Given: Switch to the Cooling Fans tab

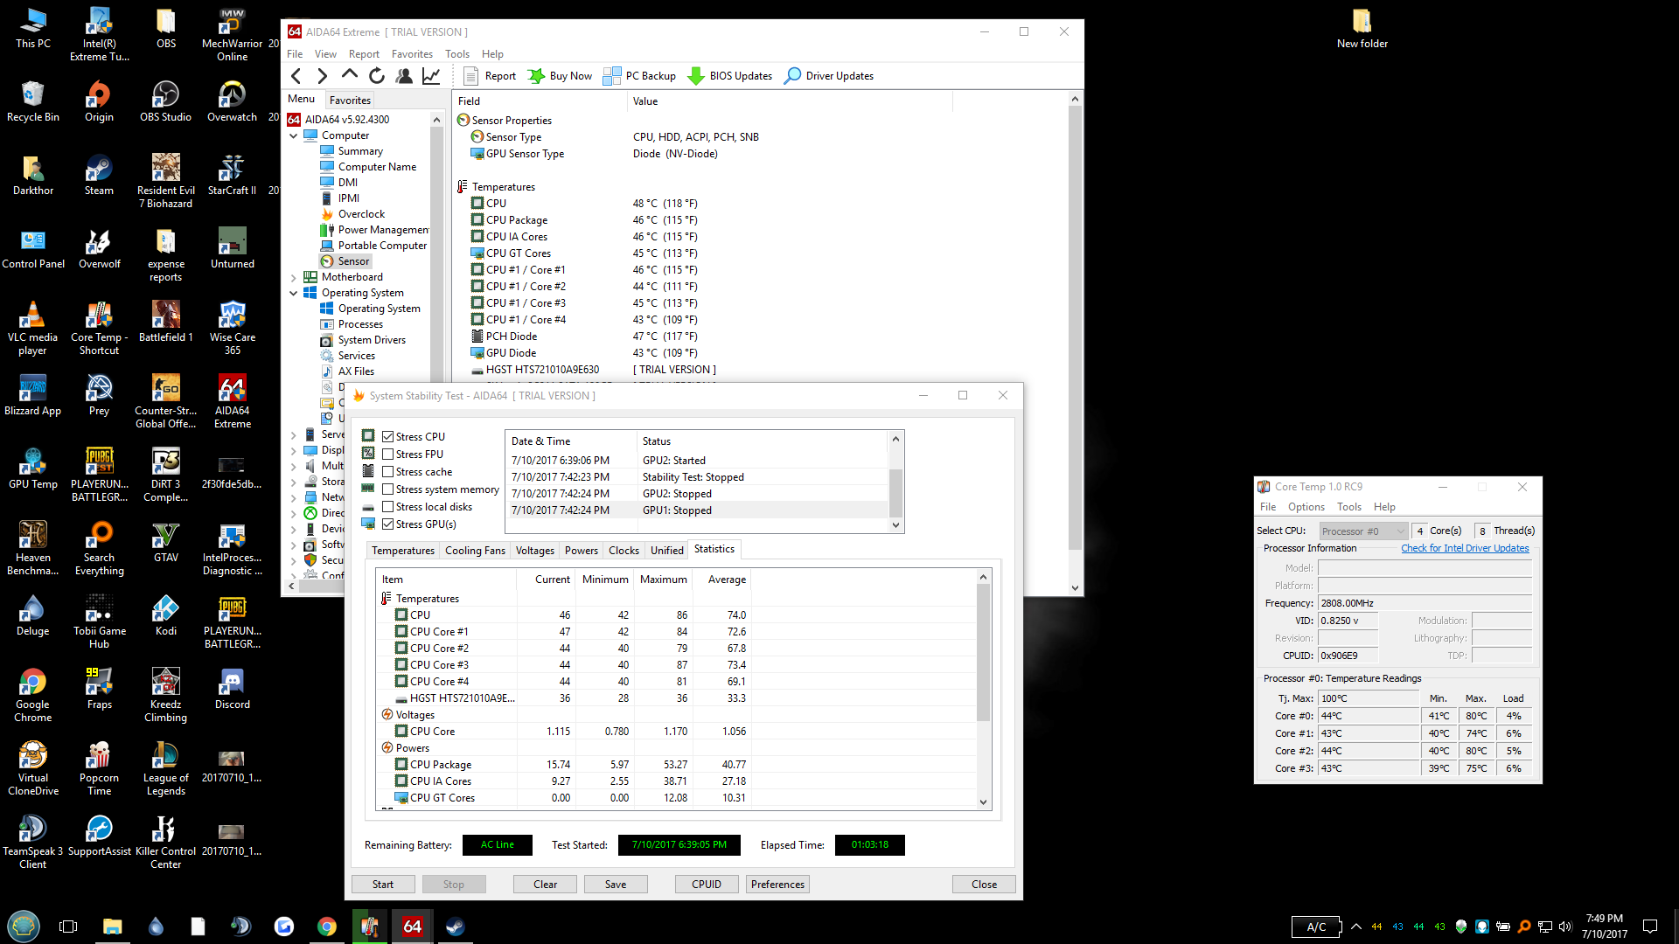Looking at the screenshot, I should 475,551.
